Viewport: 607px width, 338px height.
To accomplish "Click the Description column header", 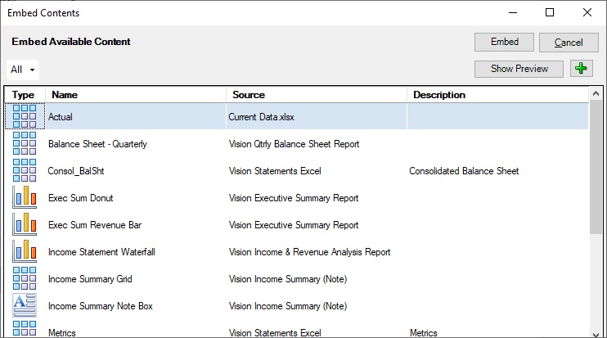I will tap(497, 95).
